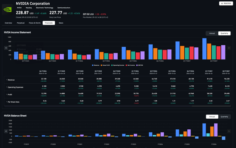Set balance sheet to Quarterly view

[224, 117]
